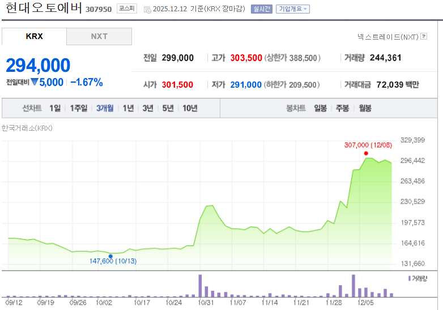Click the 코스피 market badge
443x310 pixels.
127,8
